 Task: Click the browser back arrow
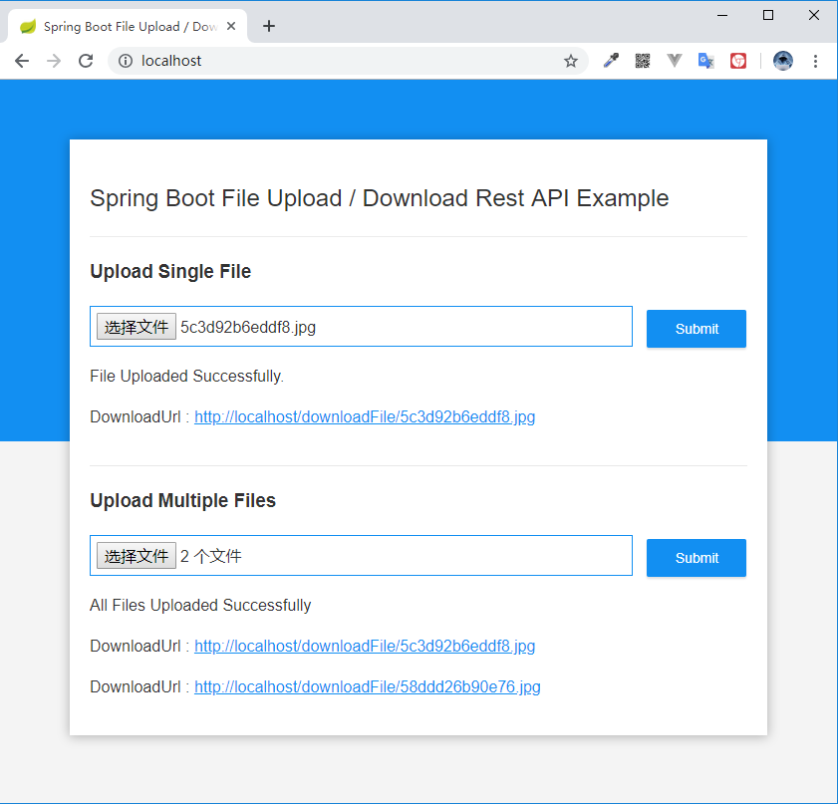[x=22, y=61]
